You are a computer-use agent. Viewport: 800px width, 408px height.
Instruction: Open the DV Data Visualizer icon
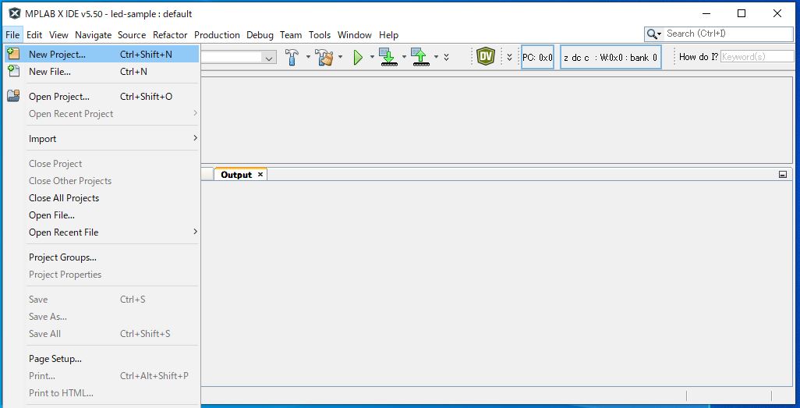(487, 57)
